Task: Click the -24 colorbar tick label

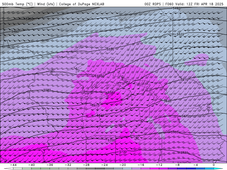Action: [104, 165]
